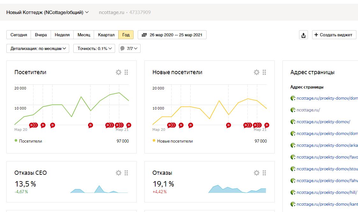This screenshot has width=358, height=212.
Task: Click the annotations speech bubble icon
Action: (123, 48)
